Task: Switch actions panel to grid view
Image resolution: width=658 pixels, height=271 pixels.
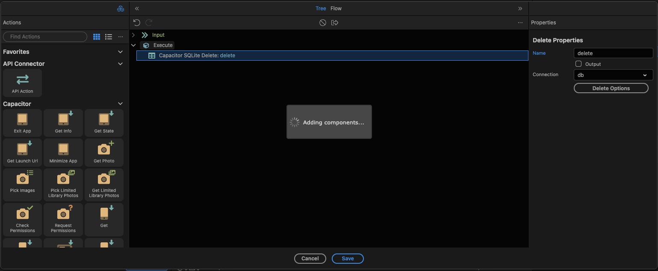Action: pos(97,37)
